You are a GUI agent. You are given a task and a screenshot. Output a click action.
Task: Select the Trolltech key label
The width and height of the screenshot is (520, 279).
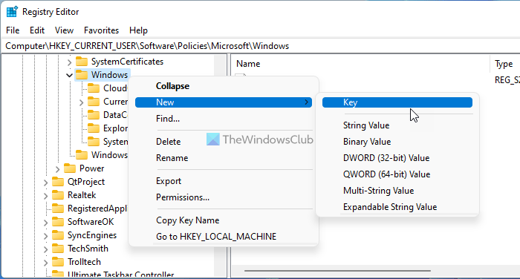(x=84, y=262)
